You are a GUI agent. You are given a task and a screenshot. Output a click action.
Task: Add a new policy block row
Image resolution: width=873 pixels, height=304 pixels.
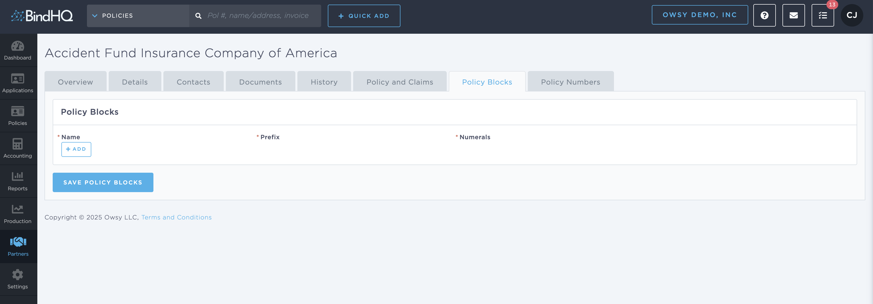click(x=76, y=149)
